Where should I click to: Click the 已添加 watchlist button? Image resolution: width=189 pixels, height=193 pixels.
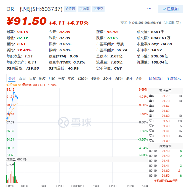pos(170,9)
